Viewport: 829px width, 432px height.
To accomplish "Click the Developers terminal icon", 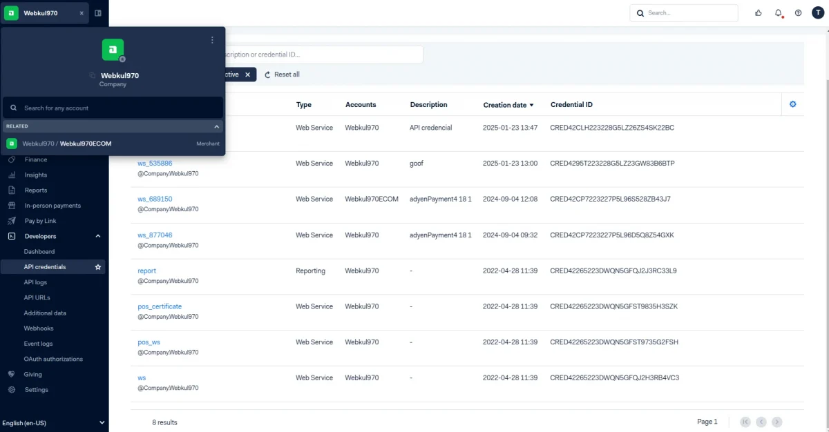I will pos(11,236).
